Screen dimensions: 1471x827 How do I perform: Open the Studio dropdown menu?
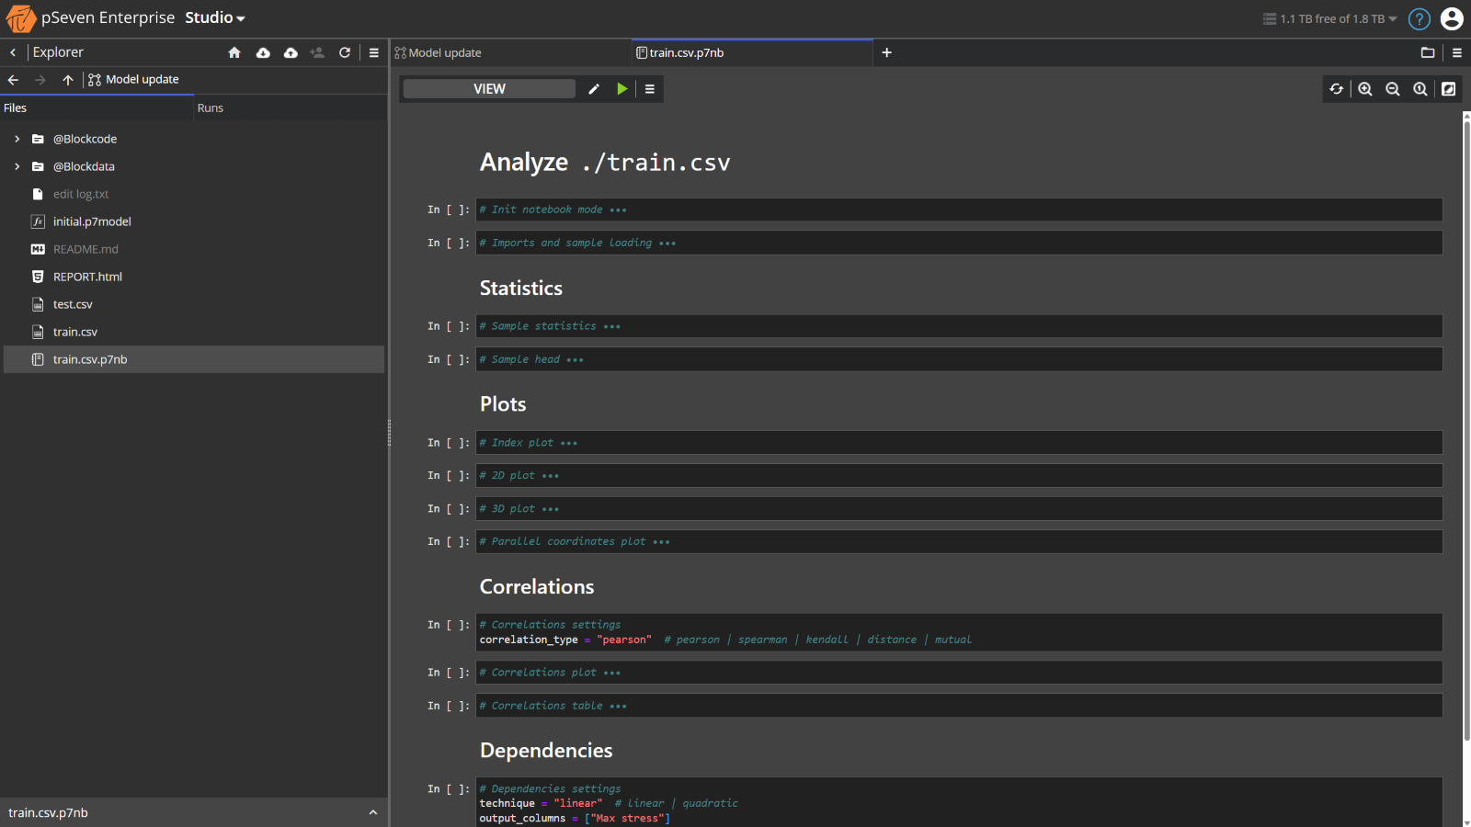click(214, 17)
